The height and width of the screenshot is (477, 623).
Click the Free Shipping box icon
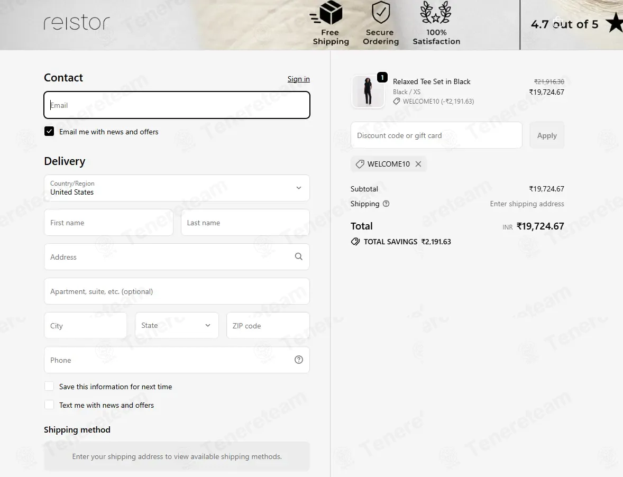point(327,13)
